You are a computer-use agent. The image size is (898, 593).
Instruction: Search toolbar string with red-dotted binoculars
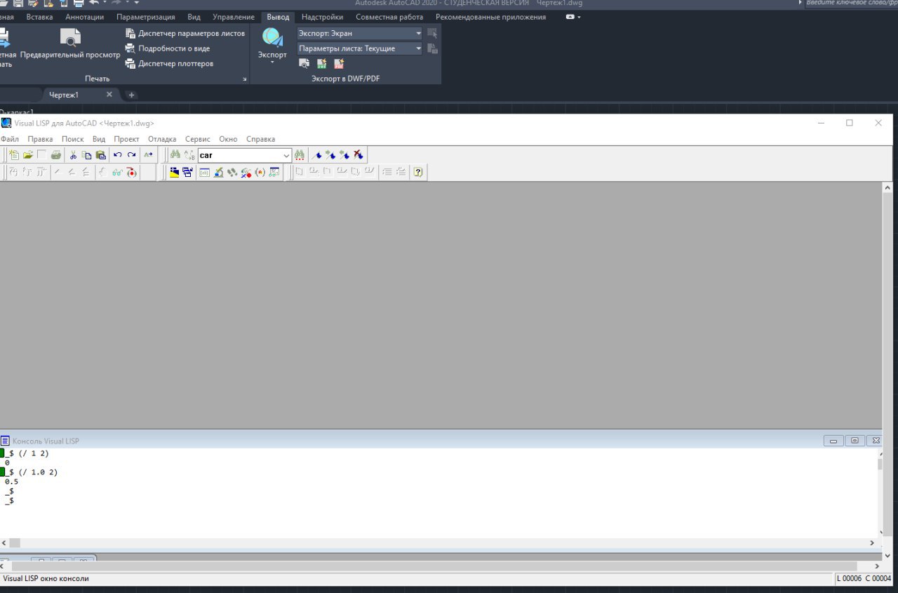point(300,155)
